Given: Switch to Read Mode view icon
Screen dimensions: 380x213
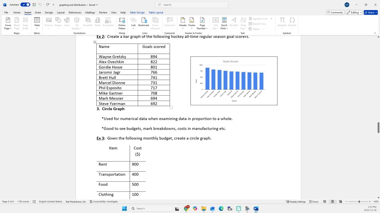Looking at the screenshot, I should click(x=324, y=201).
